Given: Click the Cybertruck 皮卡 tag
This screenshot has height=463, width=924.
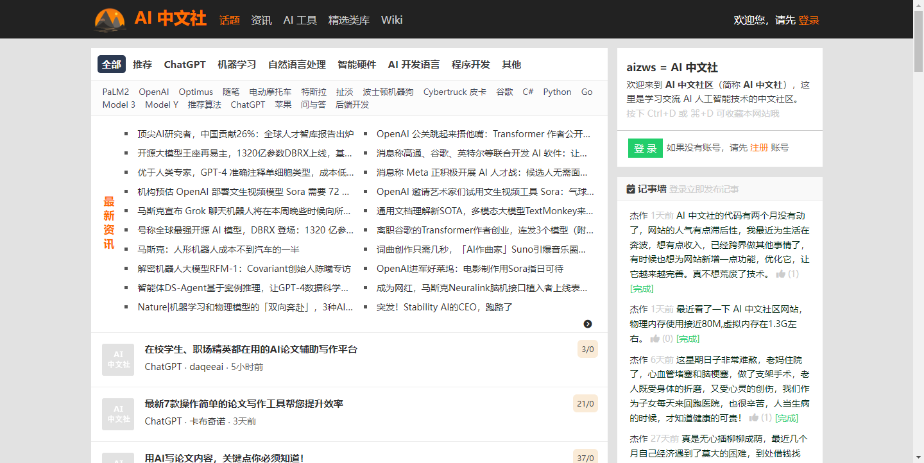Looking at the screenshot, I should pyautogui.click(x=455, y=92).
